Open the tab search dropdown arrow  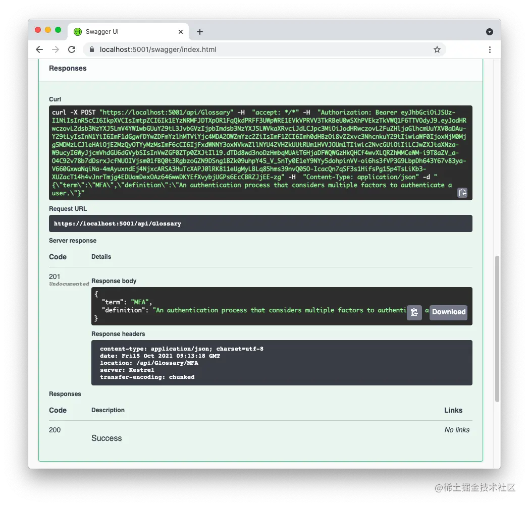pos(490,32)
